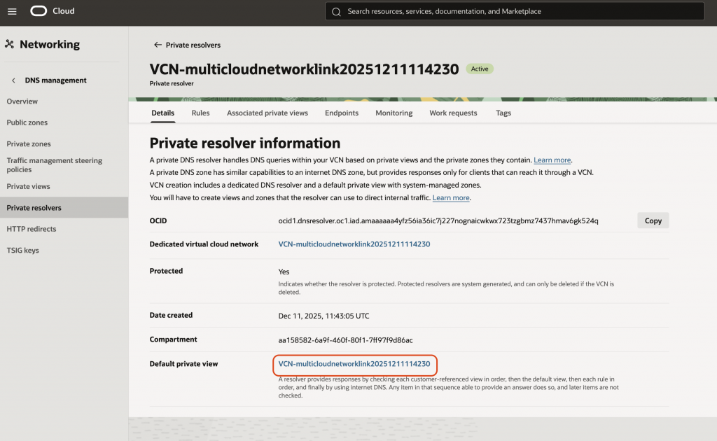Image resolution: width=717 pixels, height=441 pixels.
Task: Open the Associated private views tab
Action: pos(267,113)
